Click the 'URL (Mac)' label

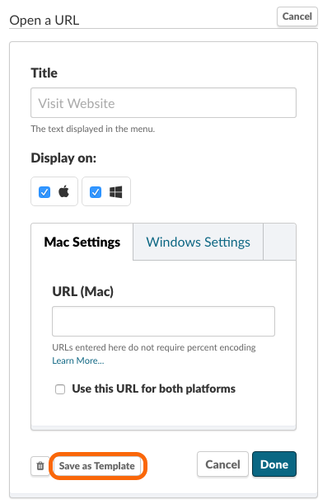tap(83, 291)
